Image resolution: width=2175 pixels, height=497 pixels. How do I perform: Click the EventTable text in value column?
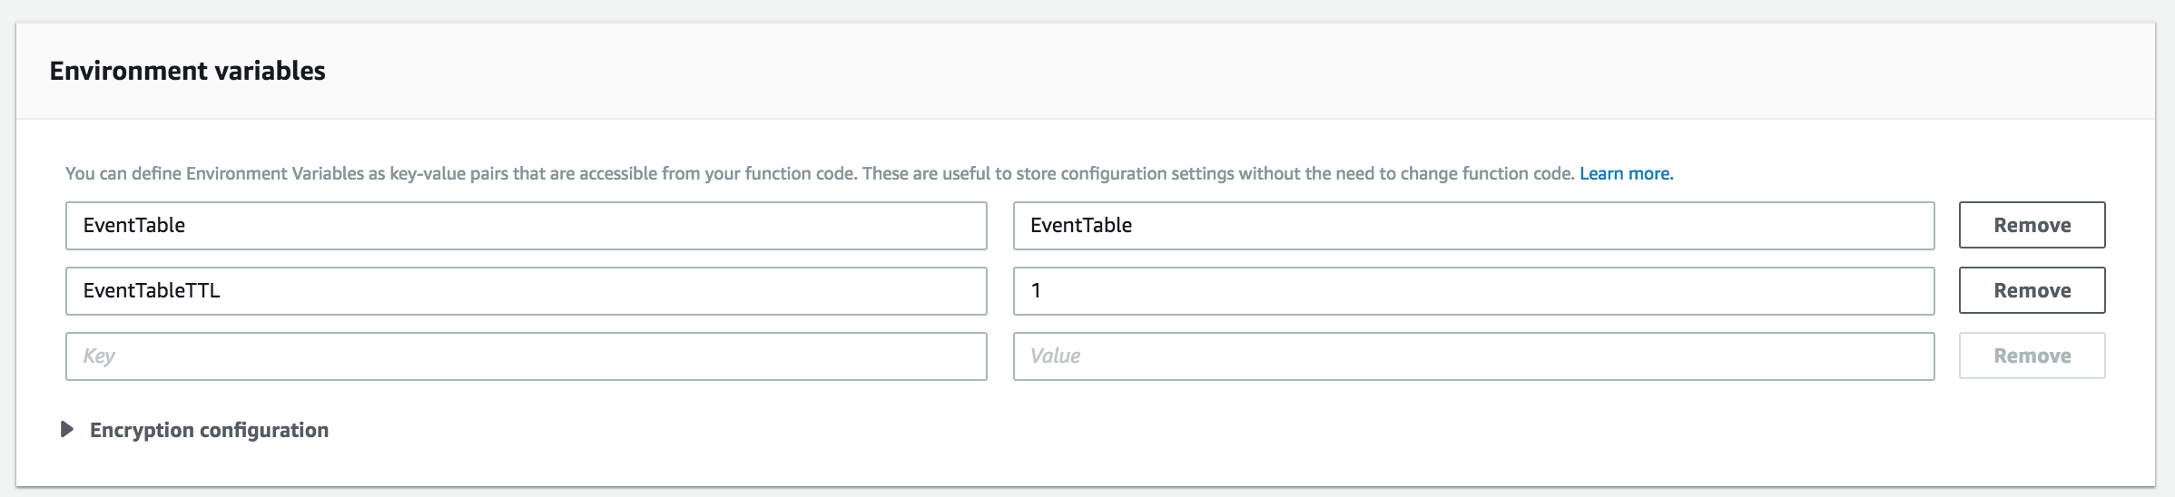[x=1081, y=225]
